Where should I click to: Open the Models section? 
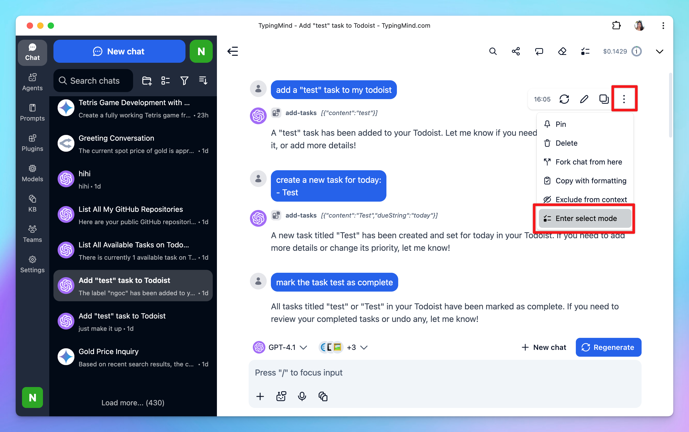click(x=32, y=173)
